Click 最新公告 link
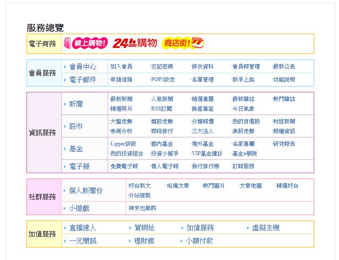Image resolution: width=339 pixels, height=260 pixels. (284, 66)
